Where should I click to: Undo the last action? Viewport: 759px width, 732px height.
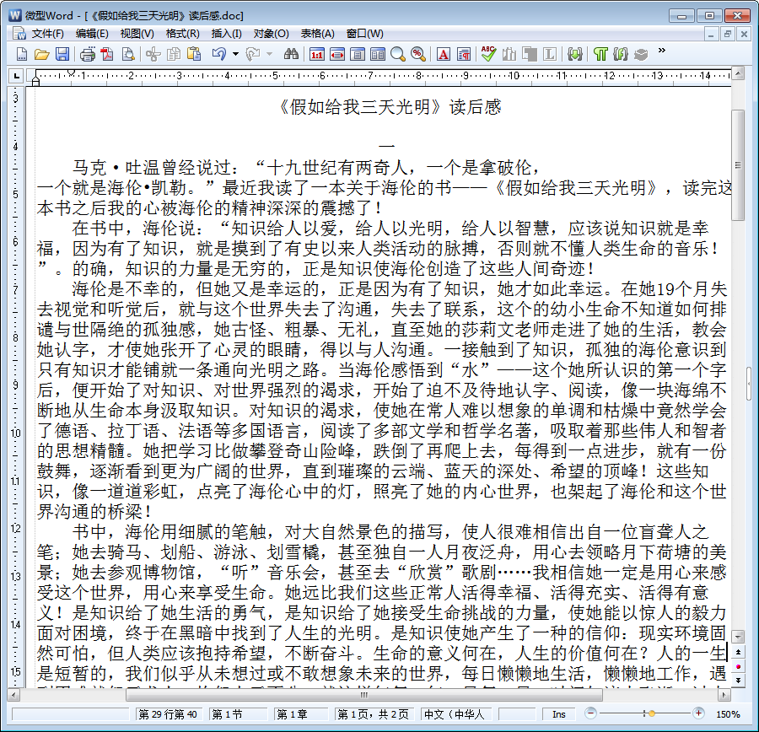219,54
